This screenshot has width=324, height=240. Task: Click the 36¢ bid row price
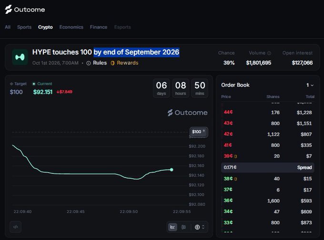coord(228,200)
